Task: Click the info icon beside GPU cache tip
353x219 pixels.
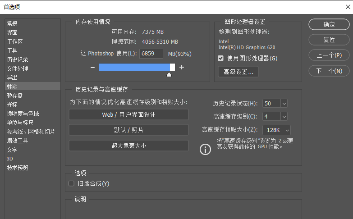Action: pos(205,149)
